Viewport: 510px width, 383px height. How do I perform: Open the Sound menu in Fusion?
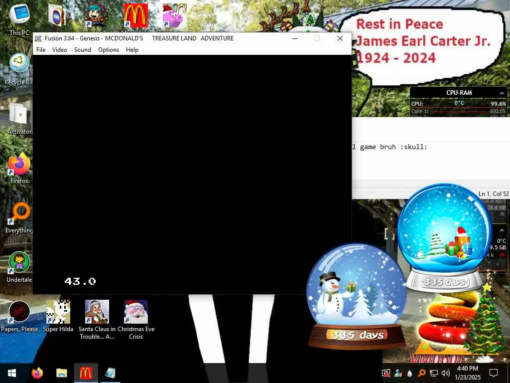tap(83, 50)
